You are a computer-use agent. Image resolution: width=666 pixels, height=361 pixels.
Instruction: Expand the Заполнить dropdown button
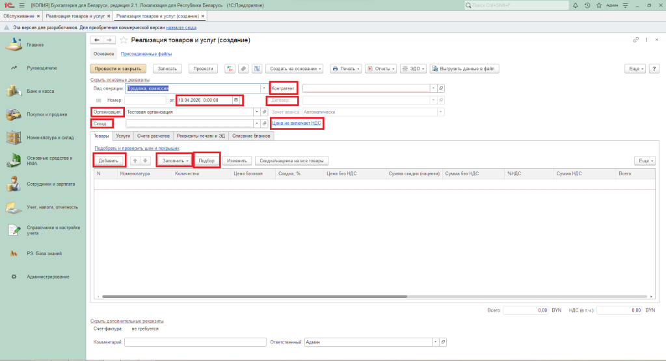[x=174, y=160]
